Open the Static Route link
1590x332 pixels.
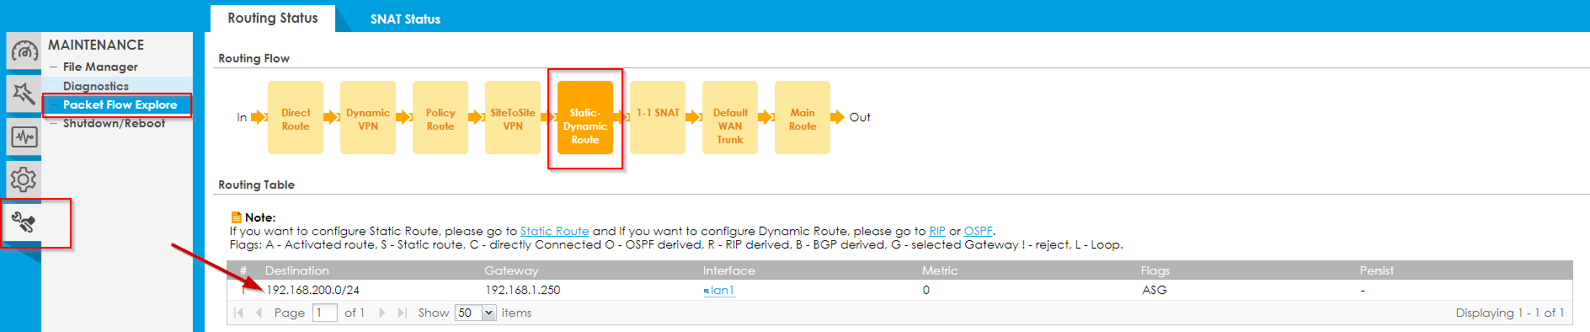pos(554,231)
